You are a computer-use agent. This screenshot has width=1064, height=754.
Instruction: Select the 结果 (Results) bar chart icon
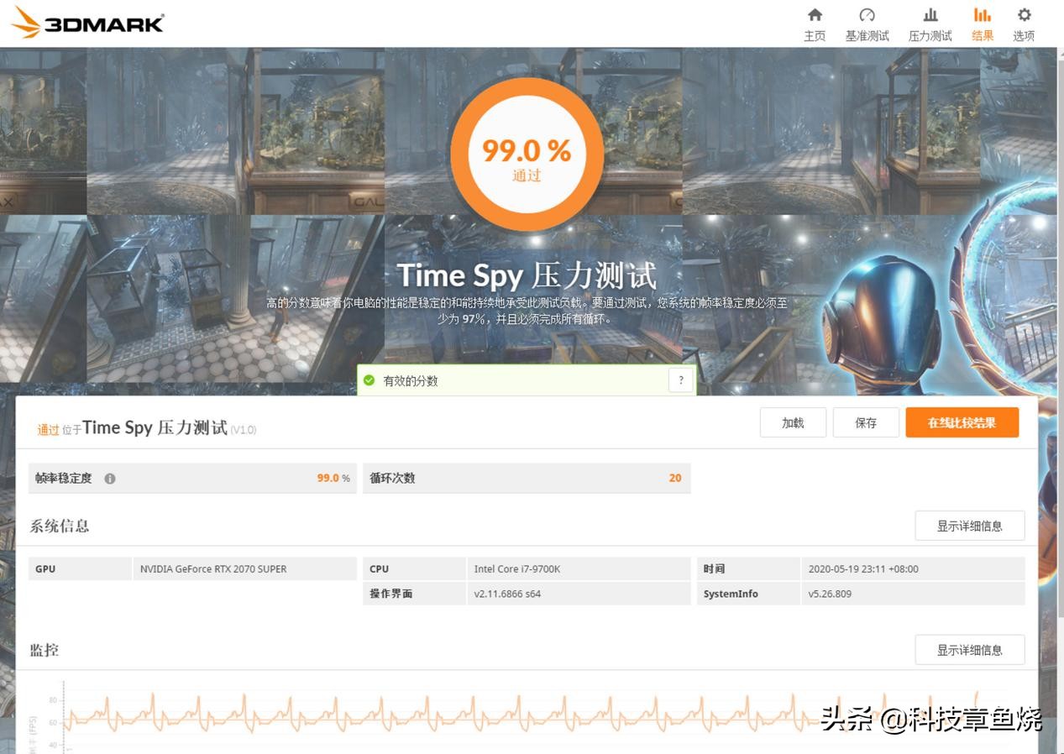pos(981,23)
